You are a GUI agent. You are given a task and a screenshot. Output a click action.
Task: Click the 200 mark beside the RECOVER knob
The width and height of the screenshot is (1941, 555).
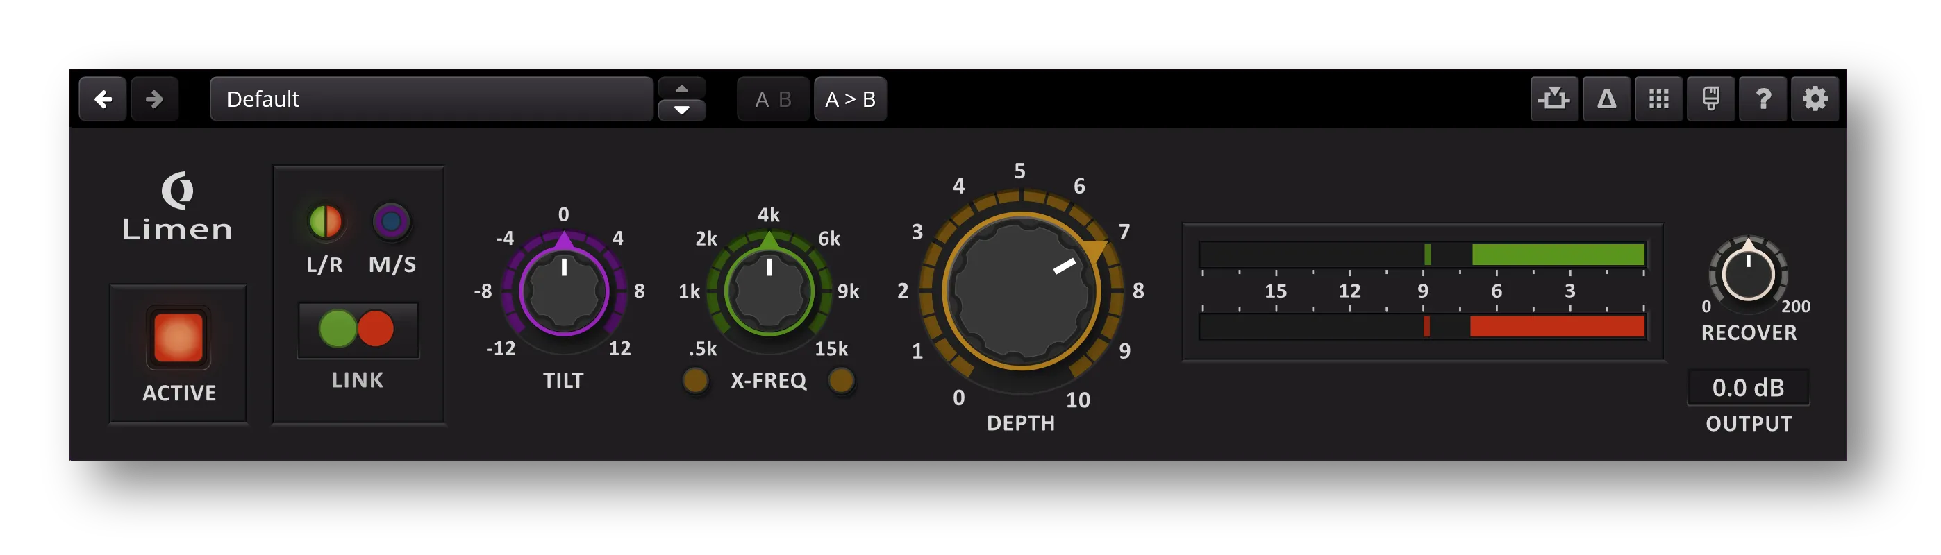click(x=1796, y=307)
